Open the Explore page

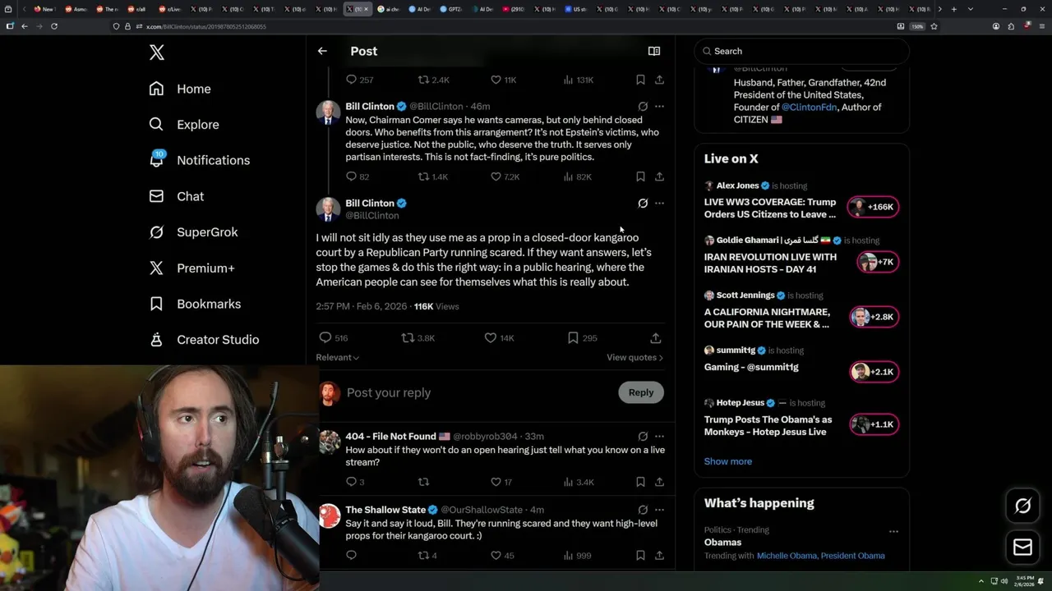coord(184,125)
